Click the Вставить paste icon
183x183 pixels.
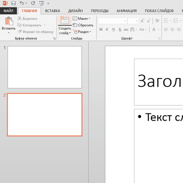point(9,21)
